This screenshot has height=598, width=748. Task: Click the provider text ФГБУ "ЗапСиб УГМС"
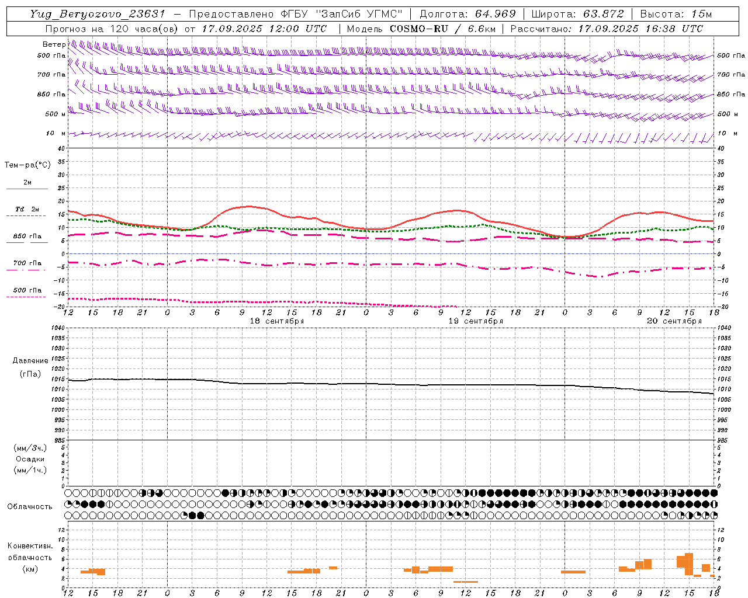(342, 14)
